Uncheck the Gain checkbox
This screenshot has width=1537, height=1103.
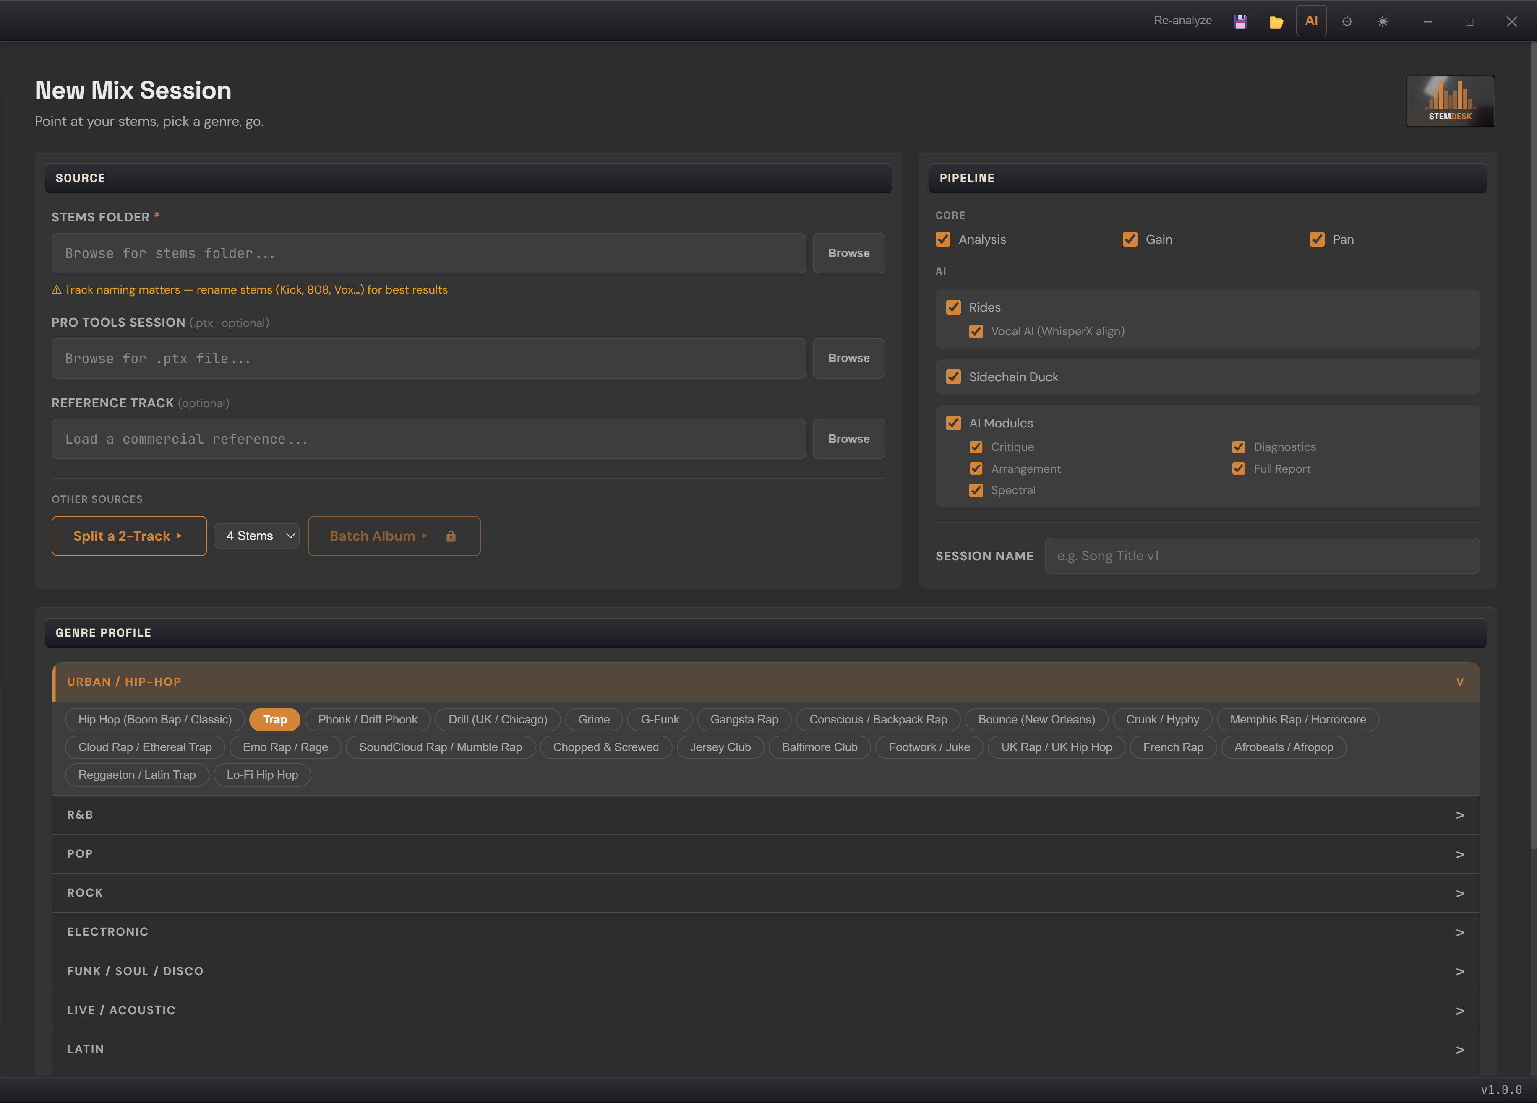[1130, 239]
